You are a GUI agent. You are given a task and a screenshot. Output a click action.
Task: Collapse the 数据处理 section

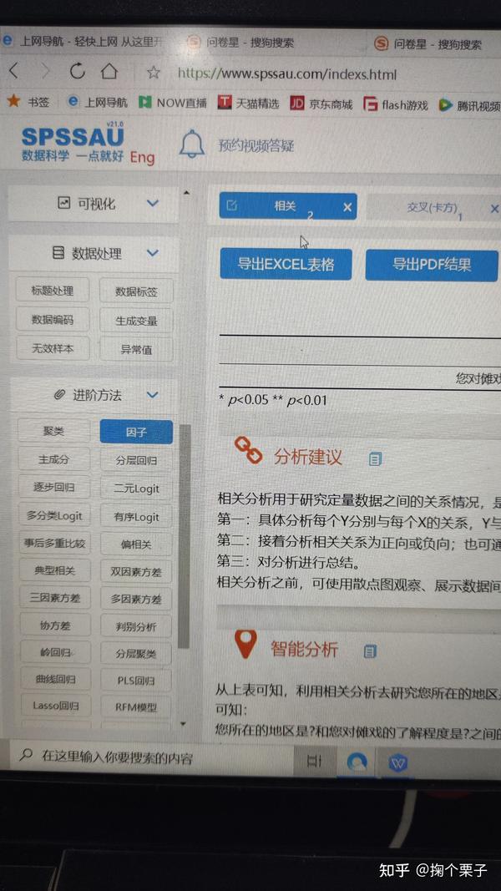click(x=152, y=253)
